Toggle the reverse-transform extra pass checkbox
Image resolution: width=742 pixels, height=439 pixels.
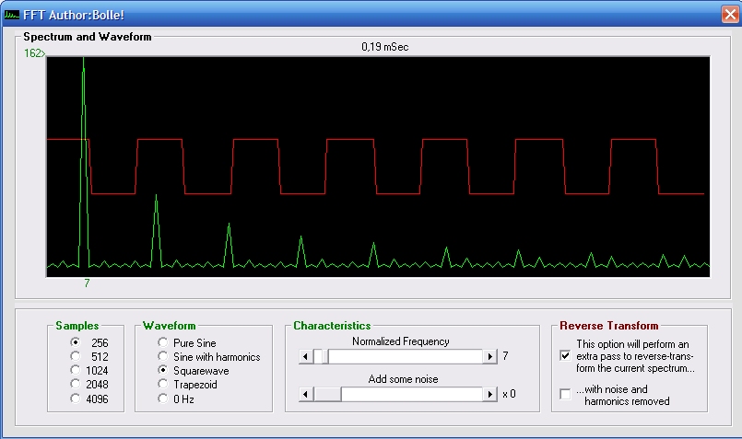click(x=565, y=355)
